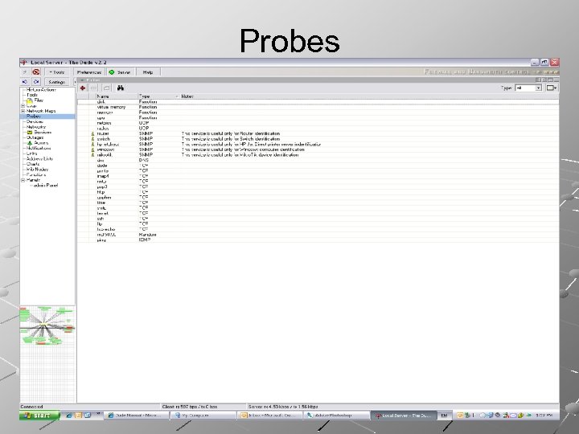The image size is (579, 434).
Task: Open the Adobe Photoshop taskbar item
Action: pyautogui.click(x=336, y=416)
